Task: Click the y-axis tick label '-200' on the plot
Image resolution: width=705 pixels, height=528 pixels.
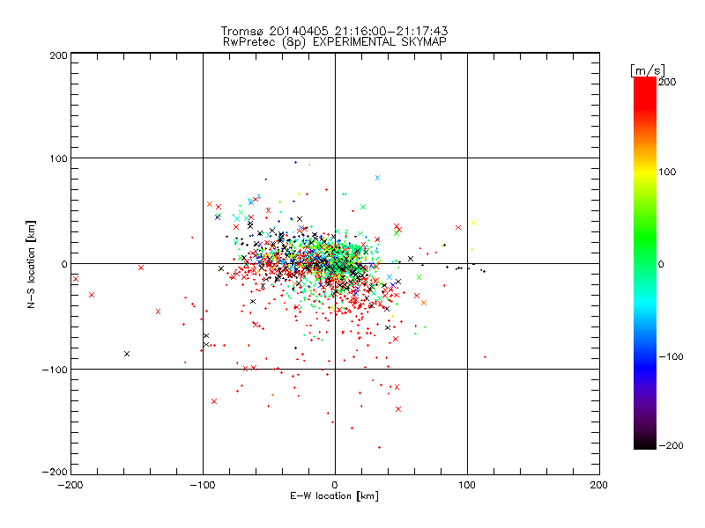Action: click(x=55, y=472)
